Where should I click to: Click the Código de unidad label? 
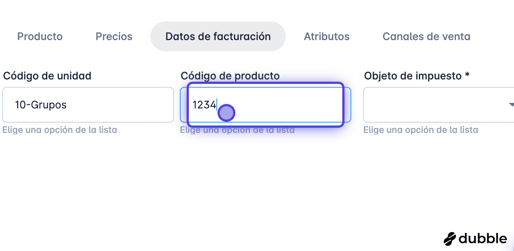pyautogui.click(x=47, y=76)
